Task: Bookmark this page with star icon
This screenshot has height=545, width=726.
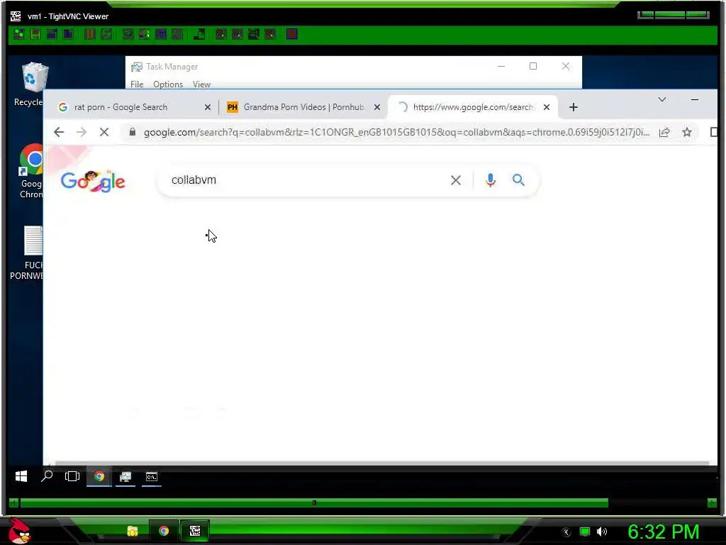Action: (686, 133)
